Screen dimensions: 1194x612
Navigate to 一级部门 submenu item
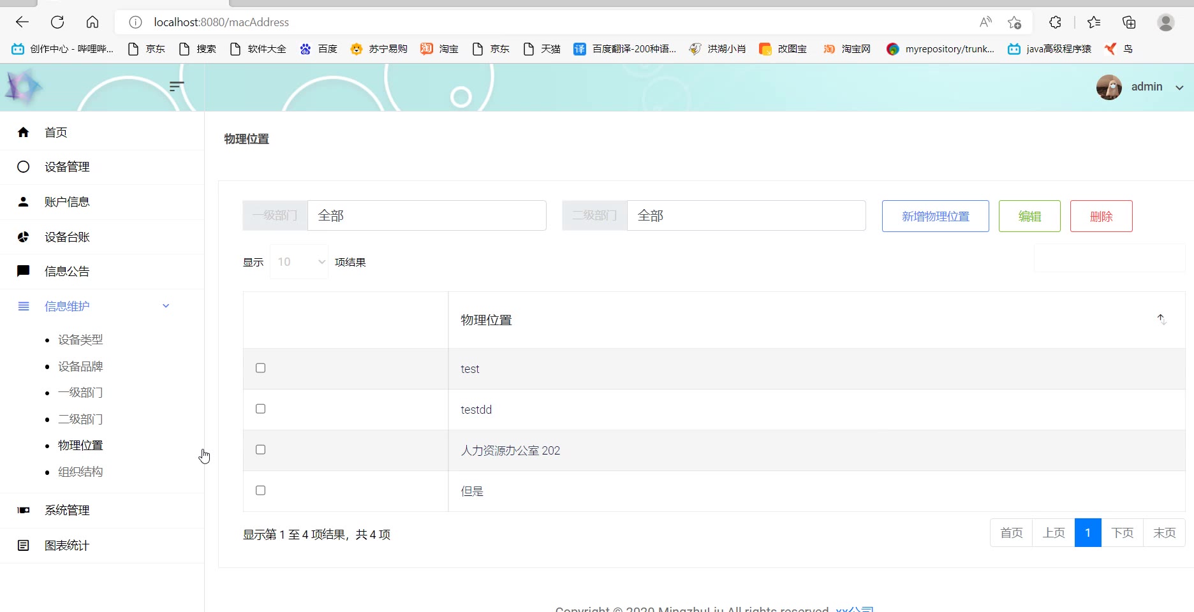pos(80,393)
